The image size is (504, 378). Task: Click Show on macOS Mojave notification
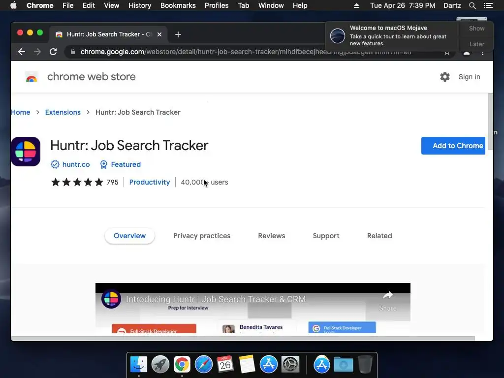tap(476, 28)
